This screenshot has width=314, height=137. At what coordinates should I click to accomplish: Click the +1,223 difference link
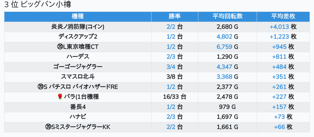(279, 37)
